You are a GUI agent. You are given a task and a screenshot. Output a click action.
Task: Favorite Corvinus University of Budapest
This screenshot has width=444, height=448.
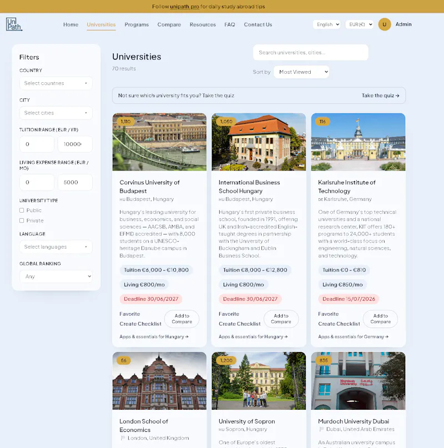130,314
